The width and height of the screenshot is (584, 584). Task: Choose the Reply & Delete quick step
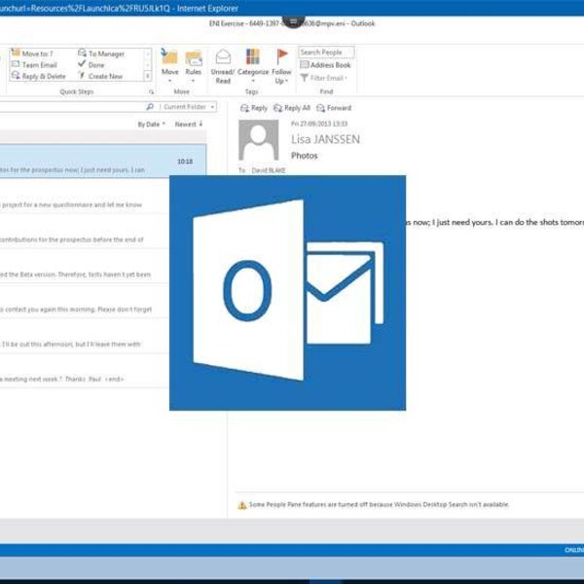pyautogui.click(x=38, y=76)
